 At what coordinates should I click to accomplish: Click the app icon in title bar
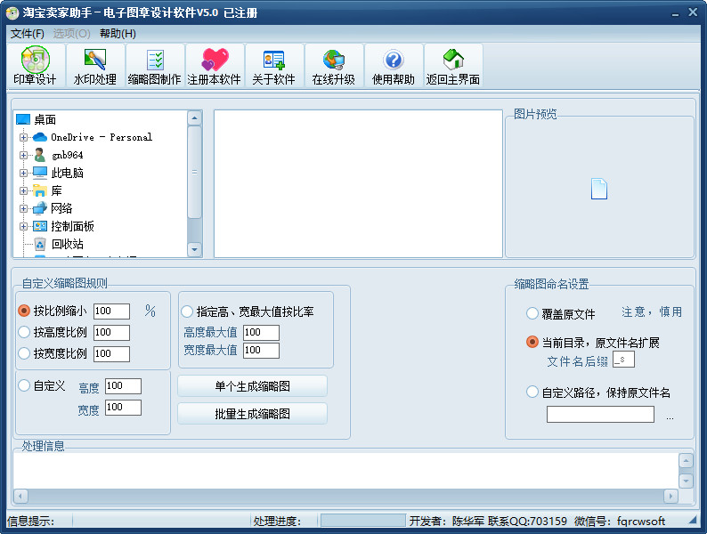(12, 12)
